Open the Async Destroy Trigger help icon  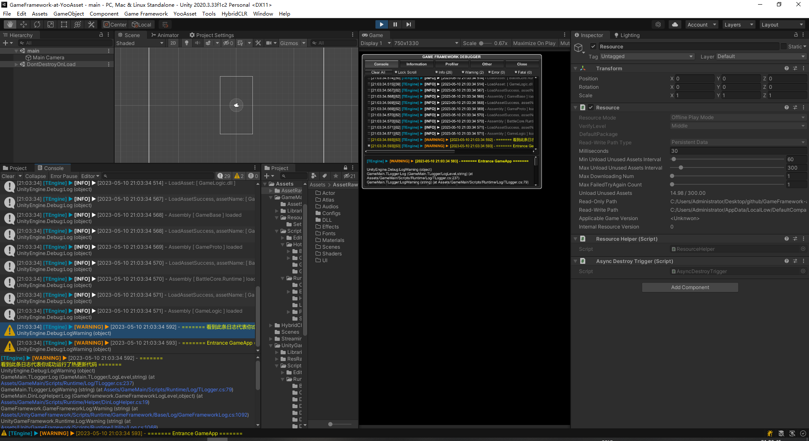click(787, 261)
